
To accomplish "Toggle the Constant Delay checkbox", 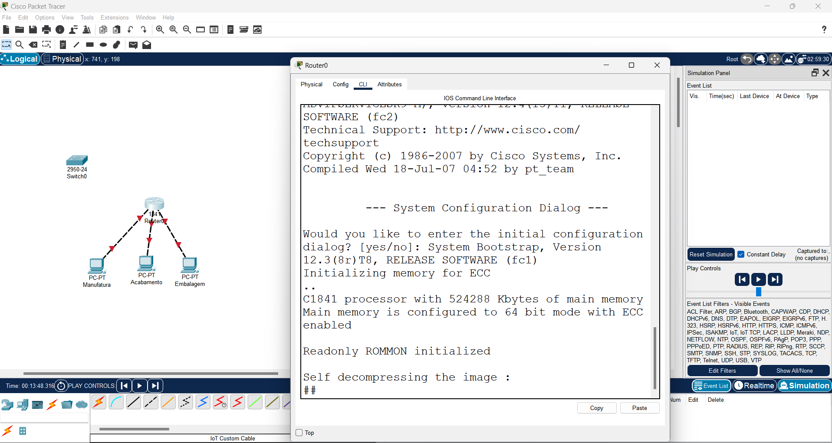I will click(x=741, y=254).
